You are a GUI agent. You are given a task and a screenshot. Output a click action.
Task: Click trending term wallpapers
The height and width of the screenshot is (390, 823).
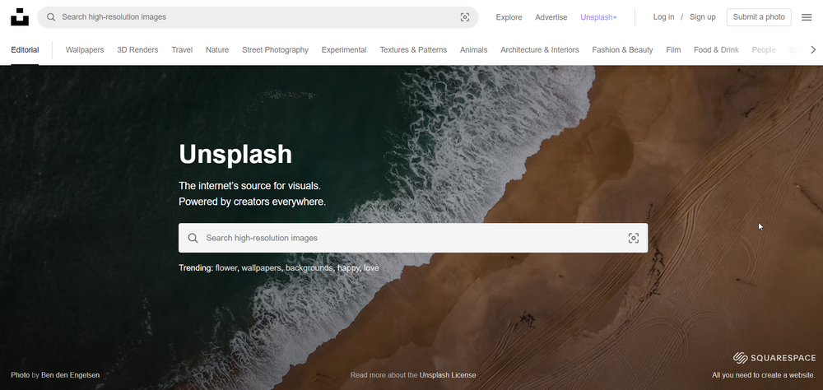(x=262, y=267)
